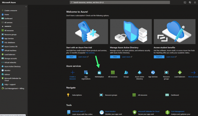Open Subscriptions under Navigate
198x116 pixels.
pos(74,95)
